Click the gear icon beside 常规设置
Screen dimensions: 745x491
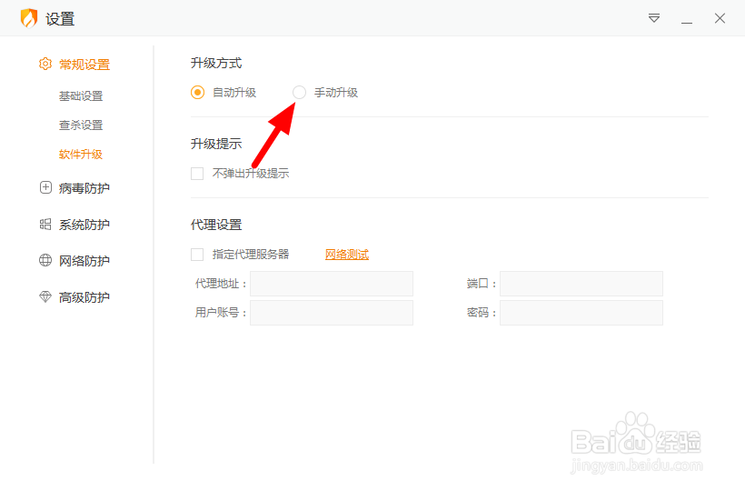click(x=45, y=64)
